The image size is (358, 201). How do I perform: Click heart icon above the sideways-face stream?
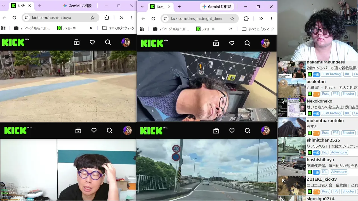coord(232,43)
